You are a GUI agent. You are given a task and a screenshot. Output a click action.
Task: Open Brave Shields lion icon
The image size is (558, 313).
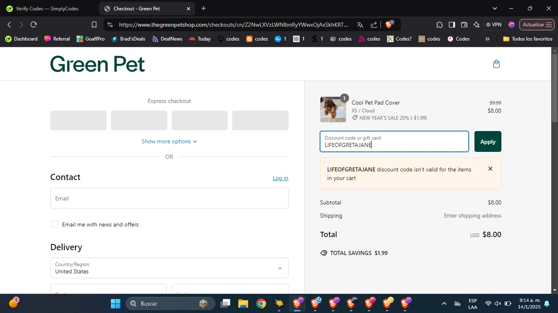[389, 25]
